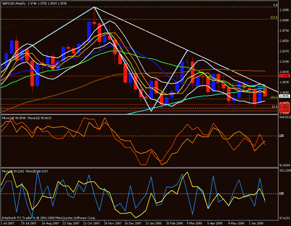The height and width of the screenshot is (226, 291).
Task: Click the 13 Jan 2008 date label
Action: (x=154, y=223)
